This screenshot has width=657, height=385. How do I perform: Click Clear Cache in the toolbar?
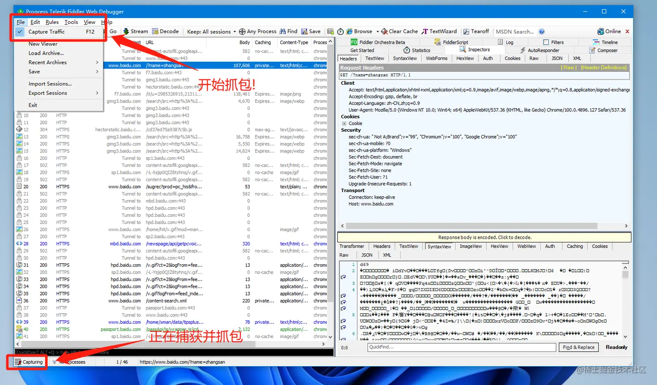[400, 31]
